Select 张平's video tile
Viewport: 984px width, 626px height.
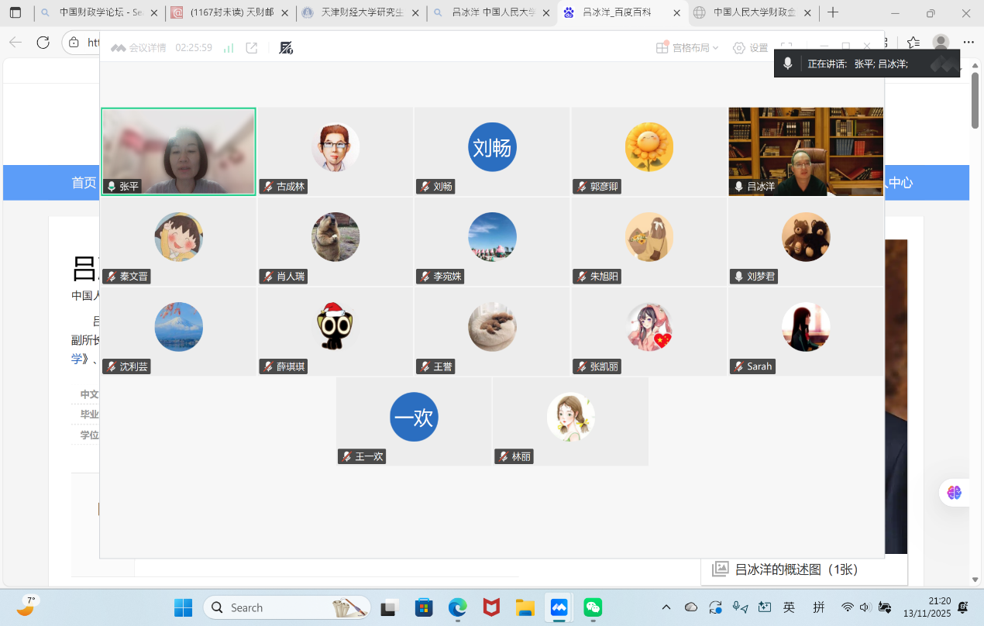pyautogui.click(x=178, y=151)
